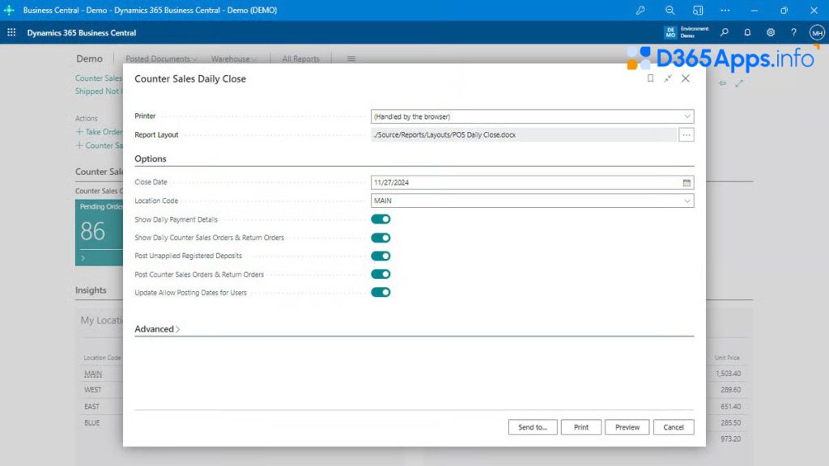Click the cast/sidebar icon in title bar
The width and height of the screenshot is (829, 466).
698,10
